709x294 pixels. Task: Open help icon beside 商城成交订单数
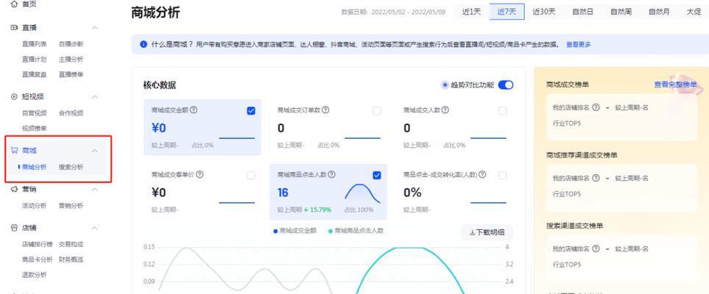click(325, 110)
